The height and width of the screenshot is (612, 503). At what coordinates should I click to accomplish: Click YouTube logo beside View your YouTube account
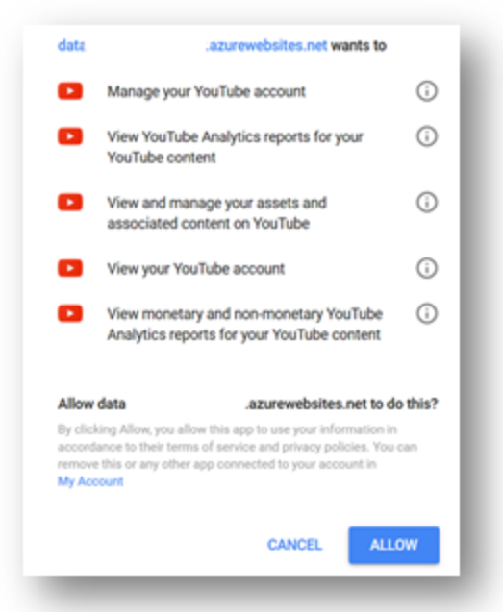[70, 268]
